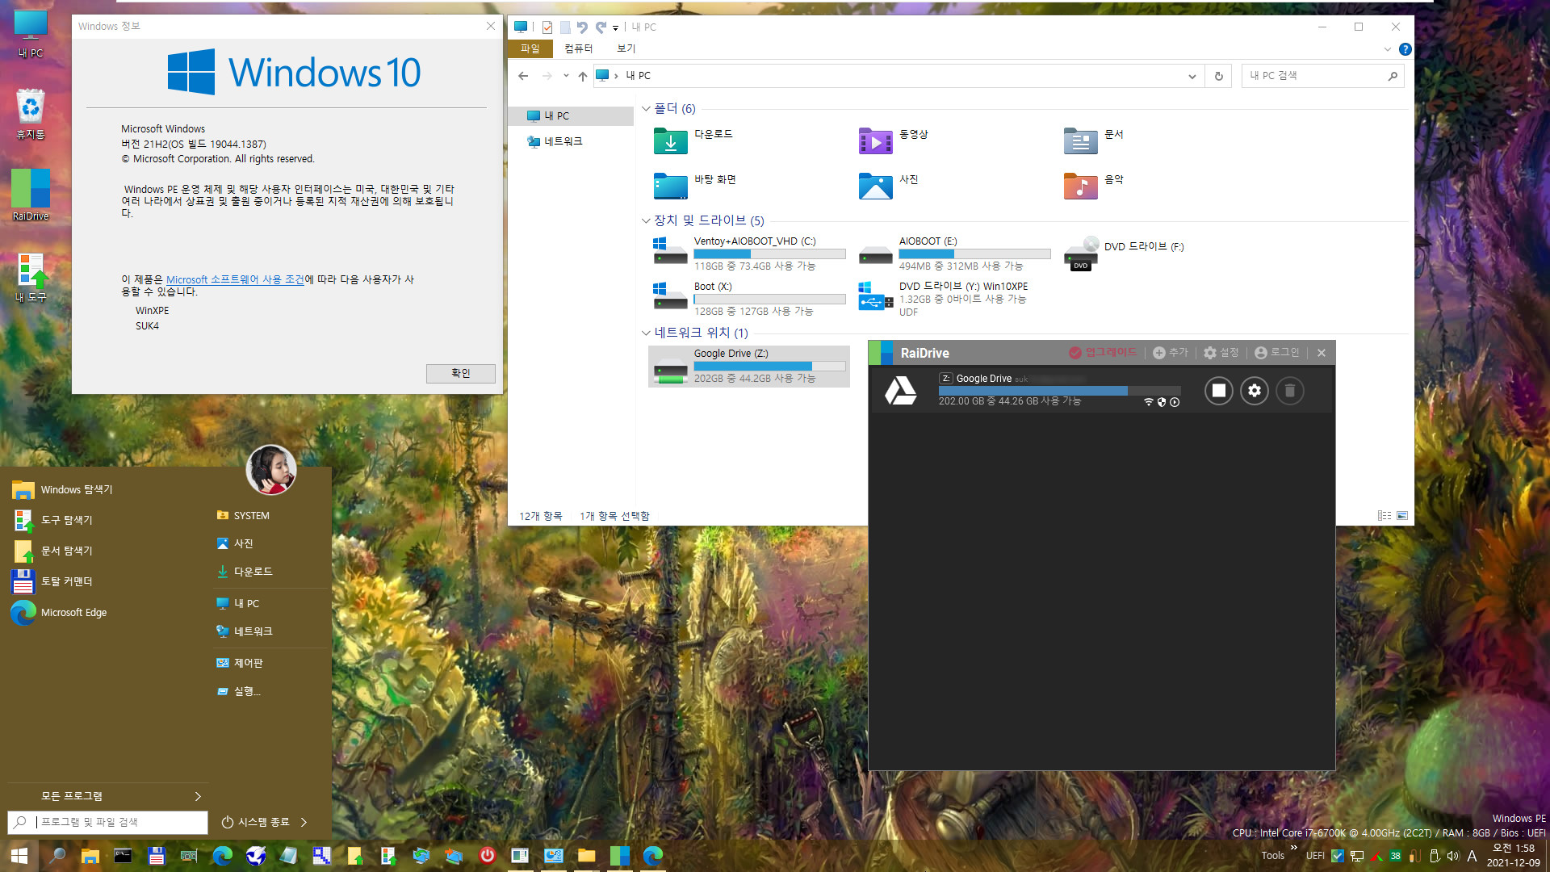Open 제어판 from the start menu
1550x872 pixels.
(241, 663)
